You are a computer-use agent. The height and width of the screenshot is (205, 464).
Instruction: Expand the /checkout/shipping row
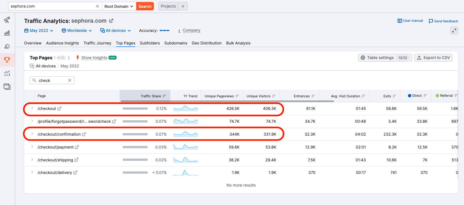click(32, 160)
